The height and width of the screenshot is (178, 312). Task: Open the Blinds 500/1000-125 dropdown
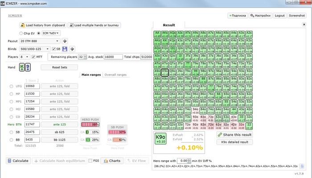35,49
